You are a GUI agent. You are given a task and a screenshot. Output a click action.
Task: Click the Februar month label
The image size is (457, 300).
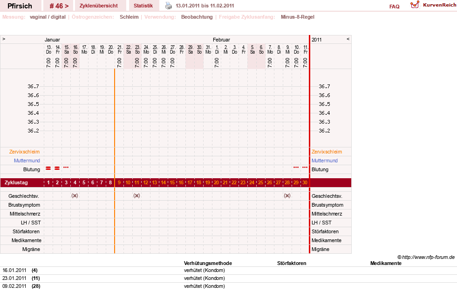pyautogui.click(x=221, y=40)
